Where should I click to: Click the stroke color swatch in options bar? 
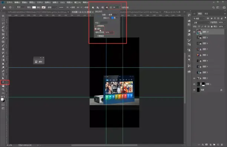click(43, 7)
